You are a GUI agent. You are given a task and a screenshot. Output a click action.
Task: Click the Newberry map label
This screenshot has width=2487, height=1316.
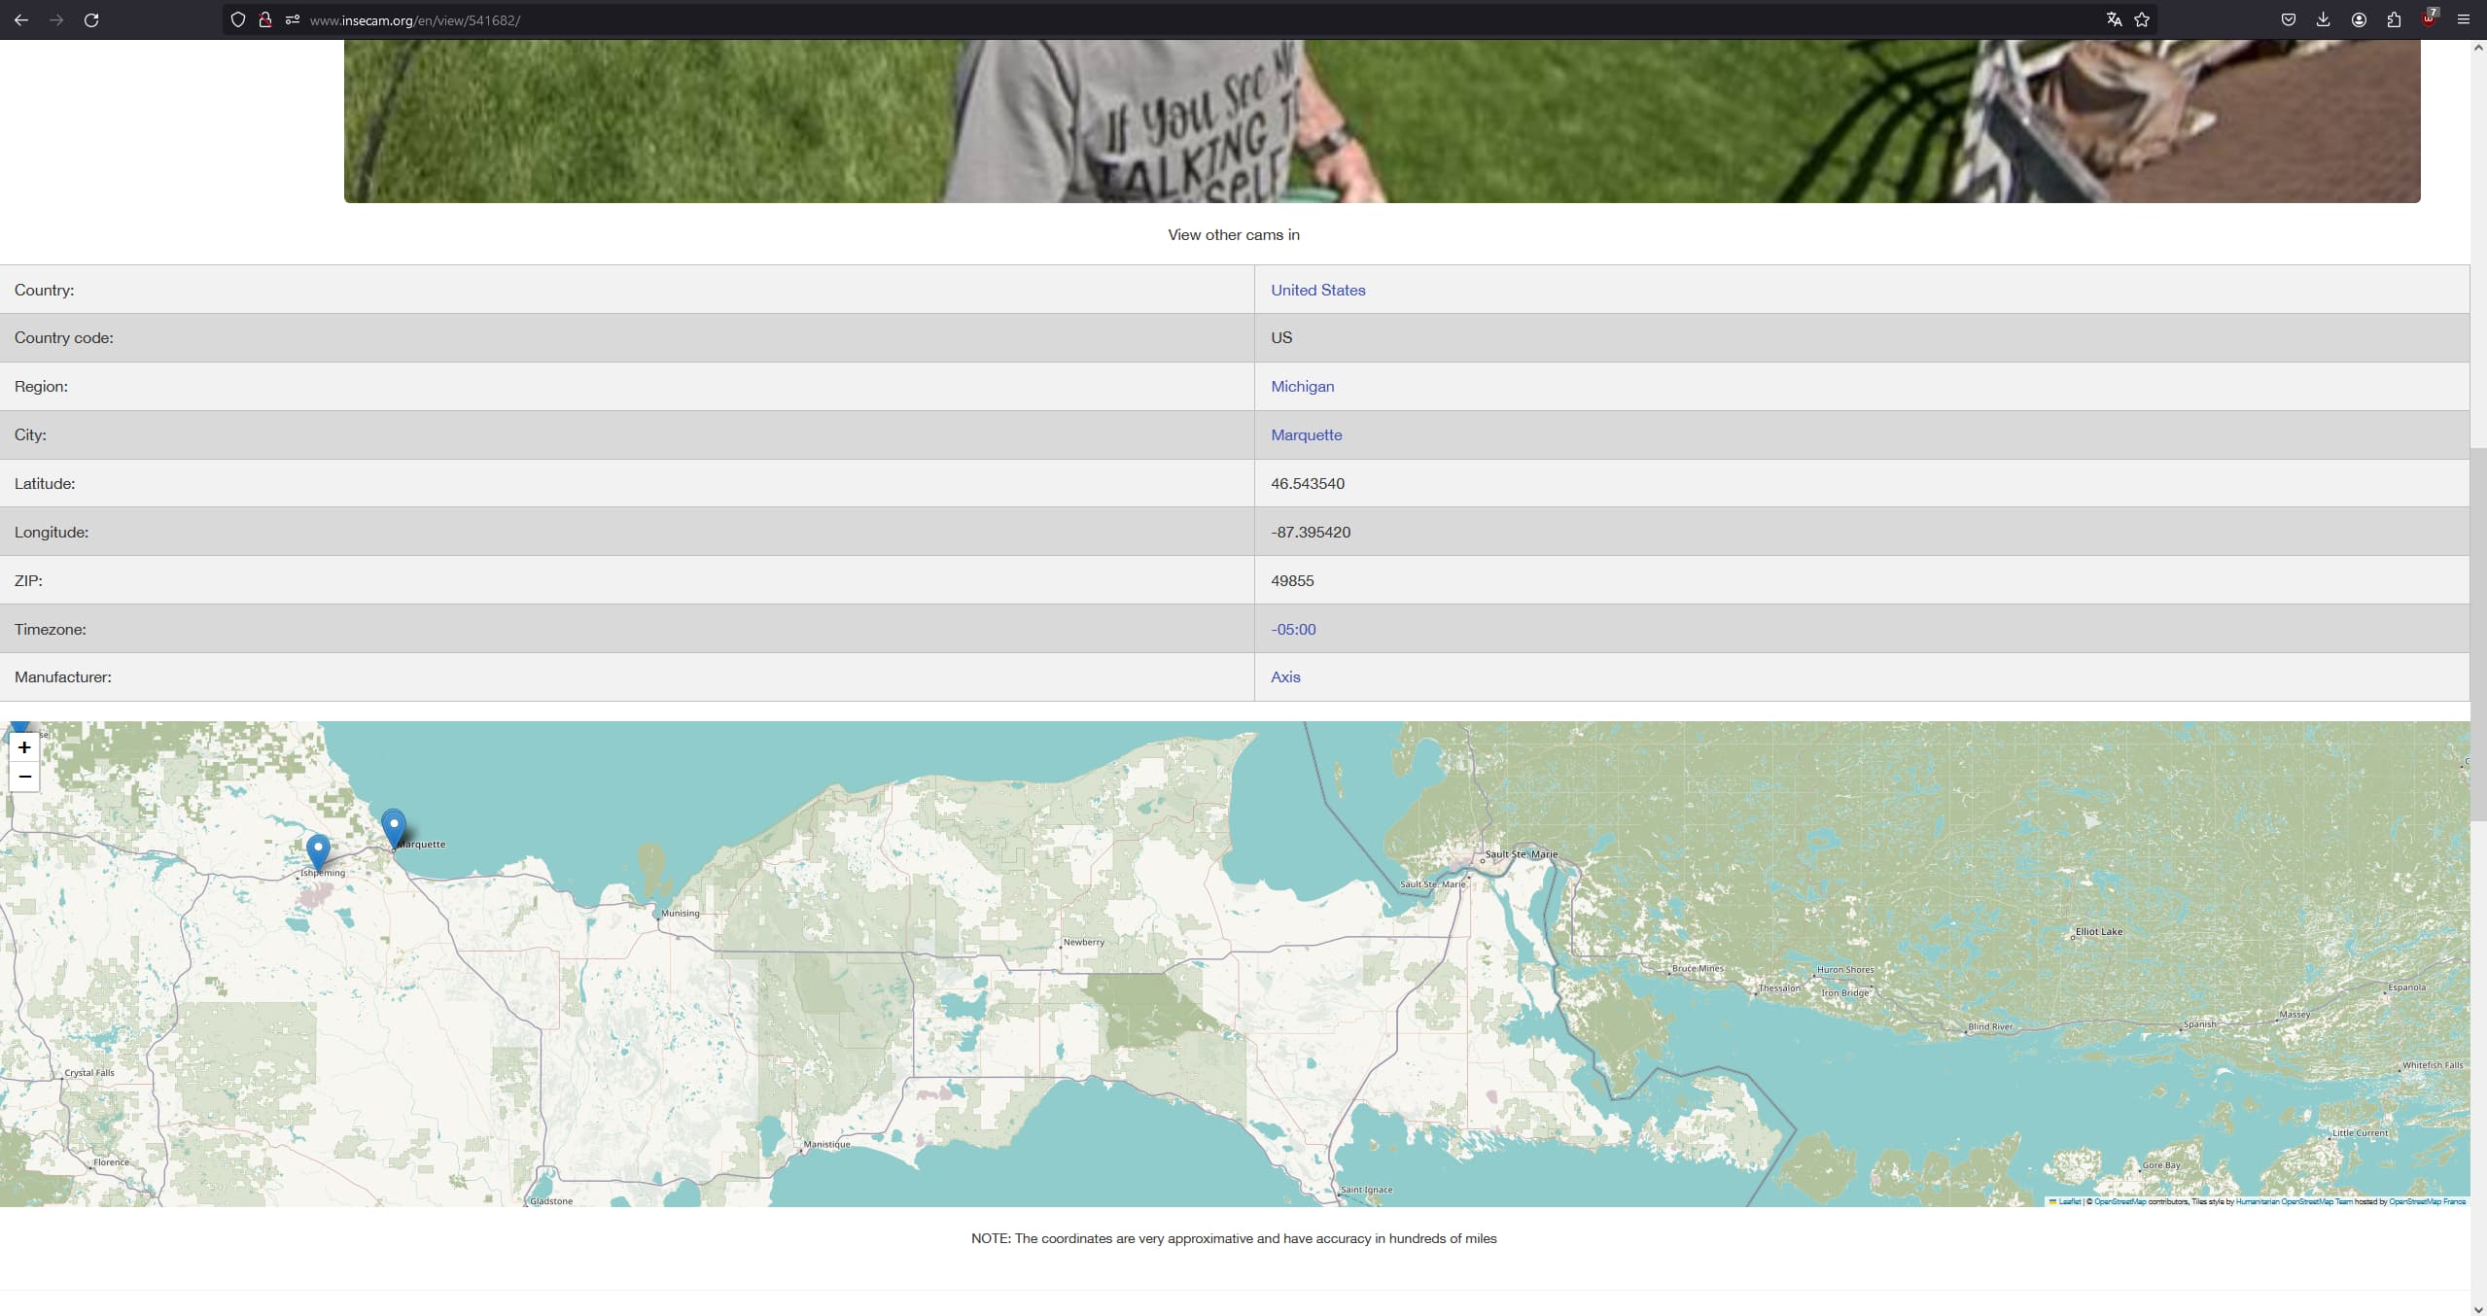[1084, 942]
